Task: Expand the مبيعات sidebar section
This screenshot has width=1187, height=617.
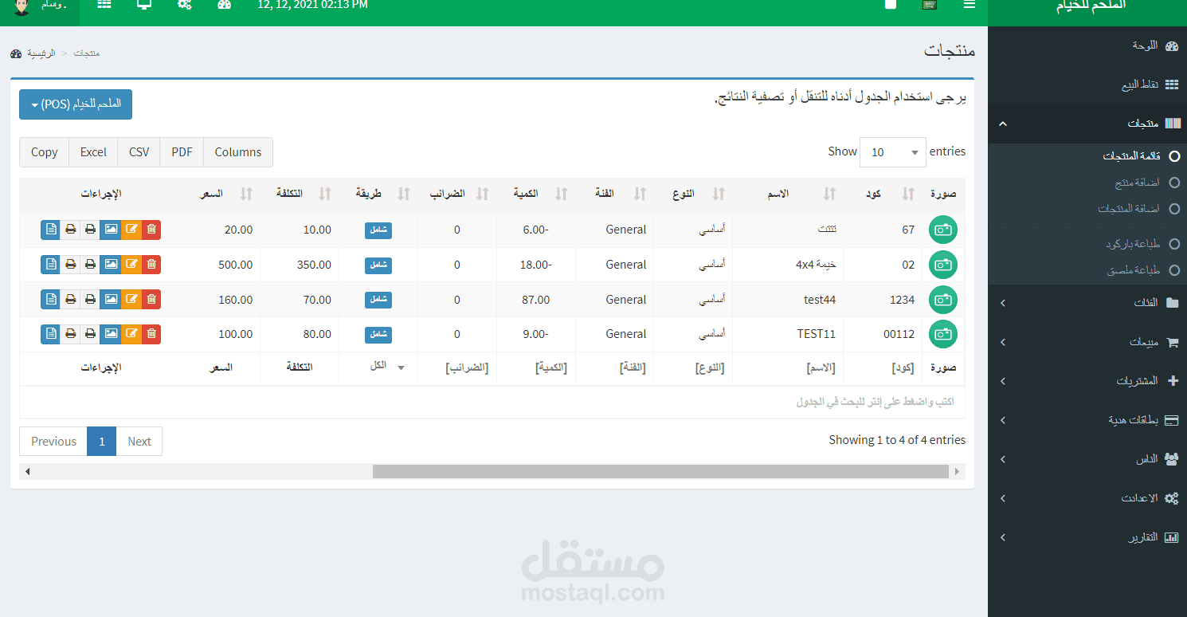Action: pos(1087,342)
